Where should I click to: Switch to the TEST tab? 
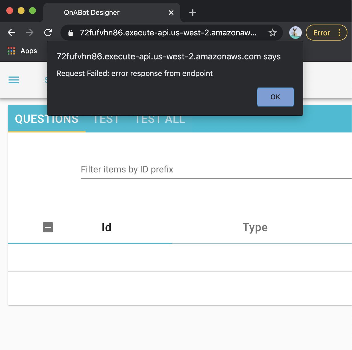pyautogui.click(x=106, y=119)
